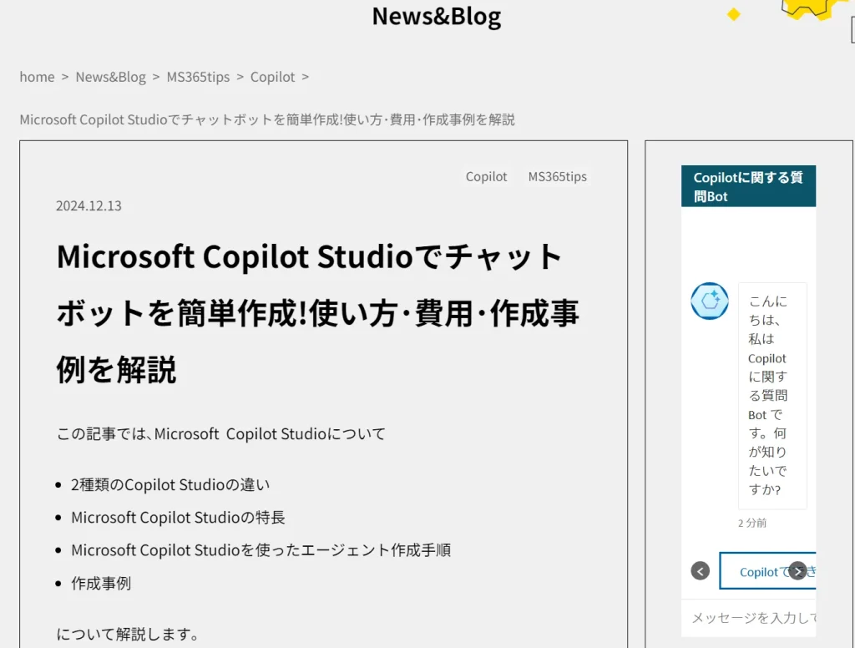Click the 作成事例 bullet item
855x648 pixels.
click(x=101, y=583)
